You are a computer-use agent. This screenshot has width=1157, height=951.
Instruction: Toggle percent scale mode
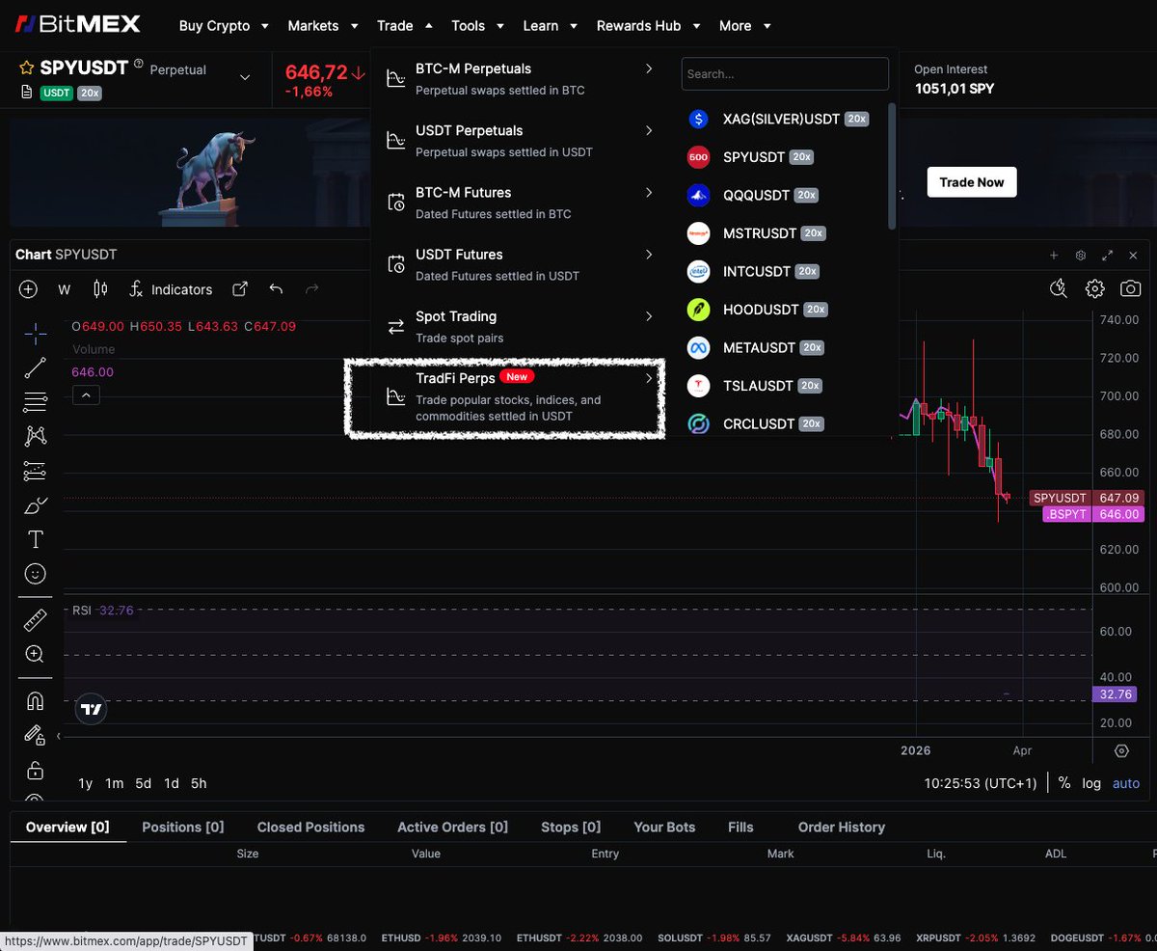(1064, 783)
